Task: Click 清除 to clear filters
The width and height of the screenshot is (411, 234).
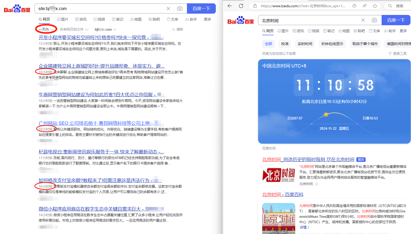Action: (178, 29)
